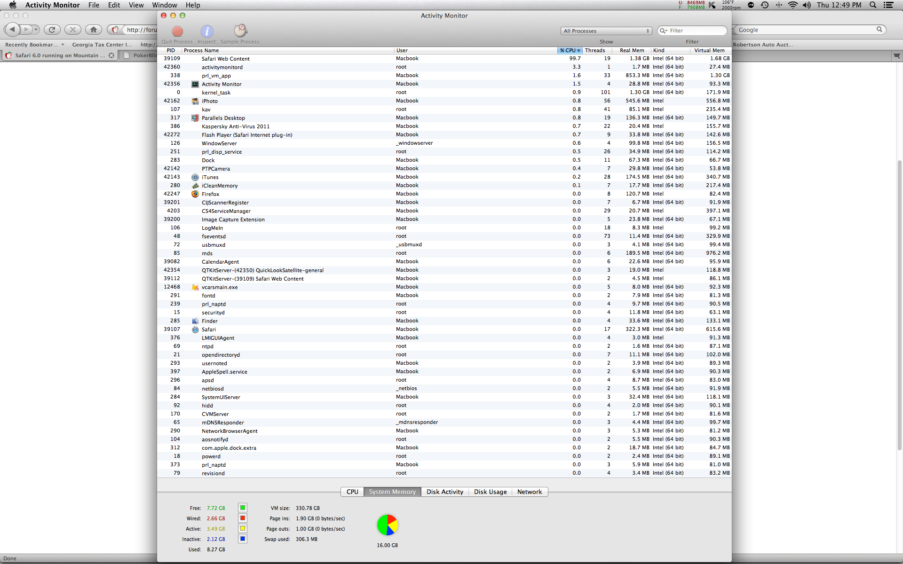Image resolution: width=903 pixels, height=564 pixels.
Task: Open Notification list icon in menu bar
Action: 888,5
